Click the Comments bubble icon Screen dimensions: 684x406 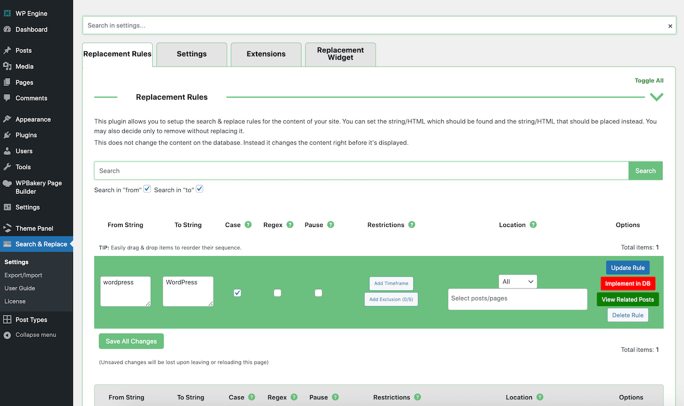click(x=7, y=98)
